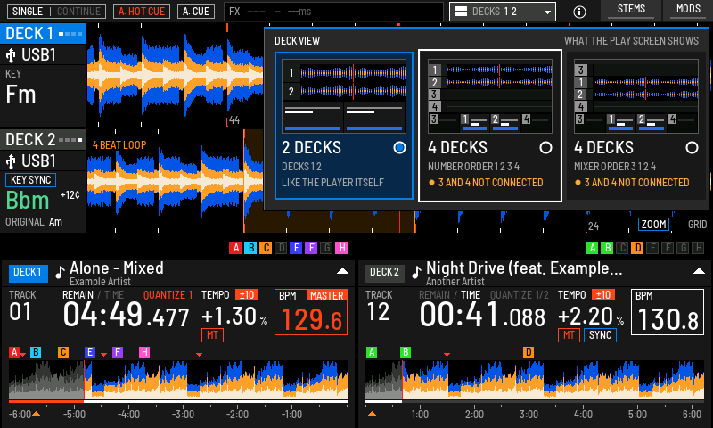Trigger Deck 1 empty hot cue D pad

(281, 248)
